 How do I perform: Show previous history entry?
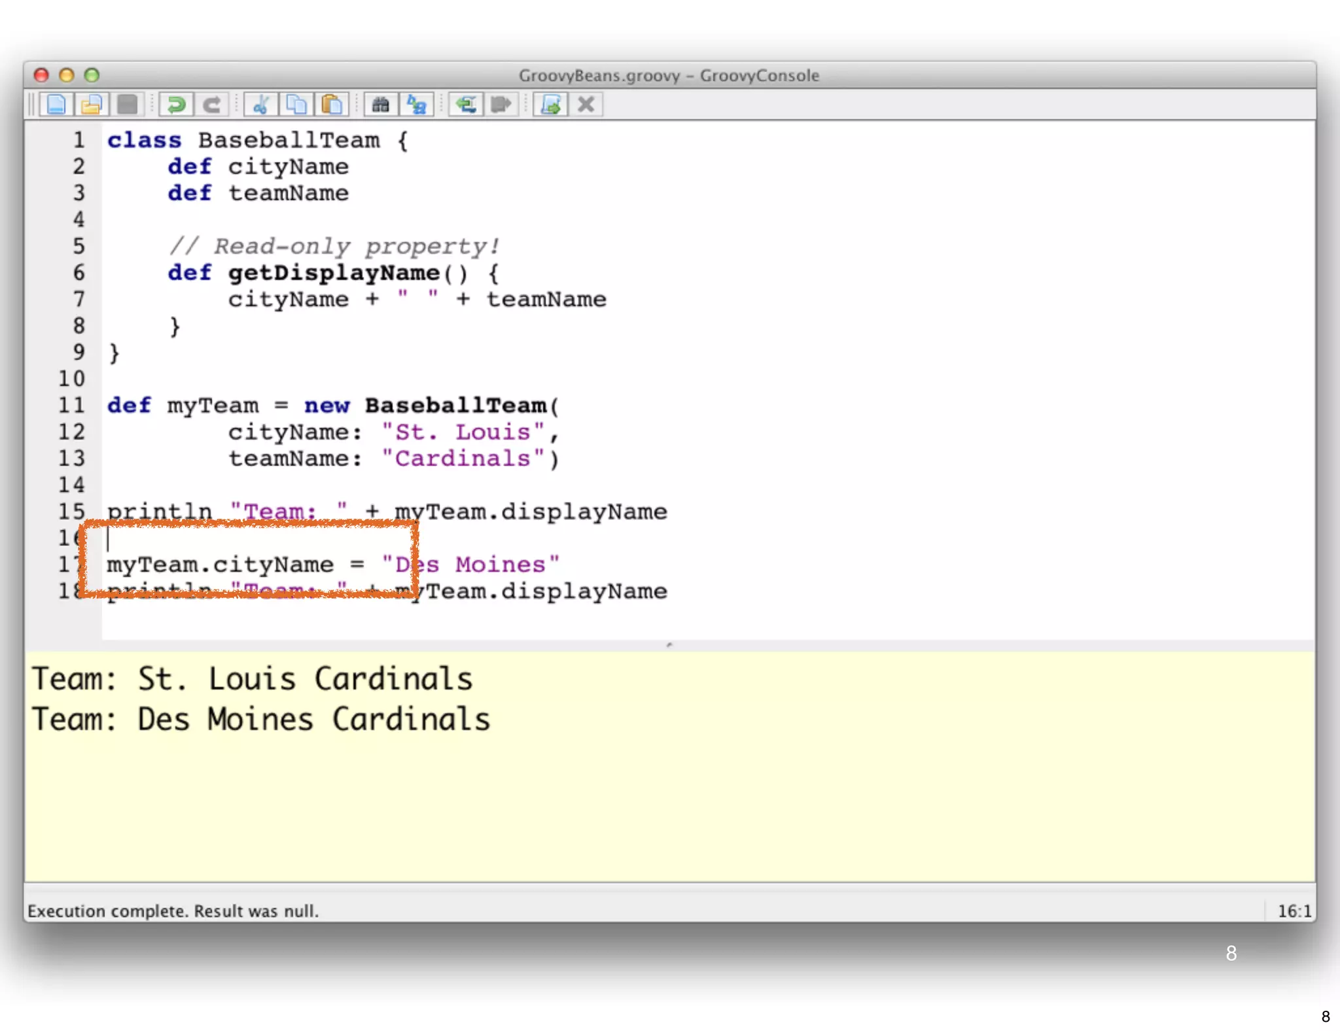tap(466, 105)
